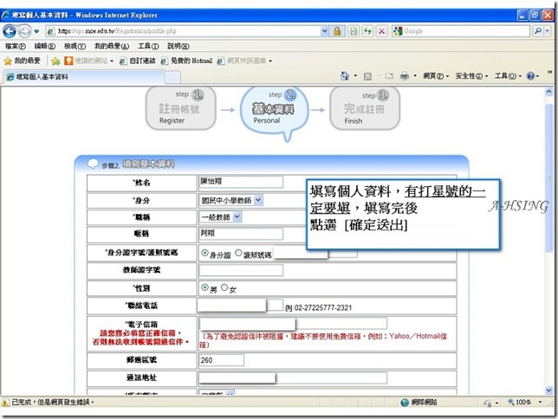This screenshot has height=419, width=558.
Task: Click the add to favorites bar icon
Action: (x=55, y=61)
